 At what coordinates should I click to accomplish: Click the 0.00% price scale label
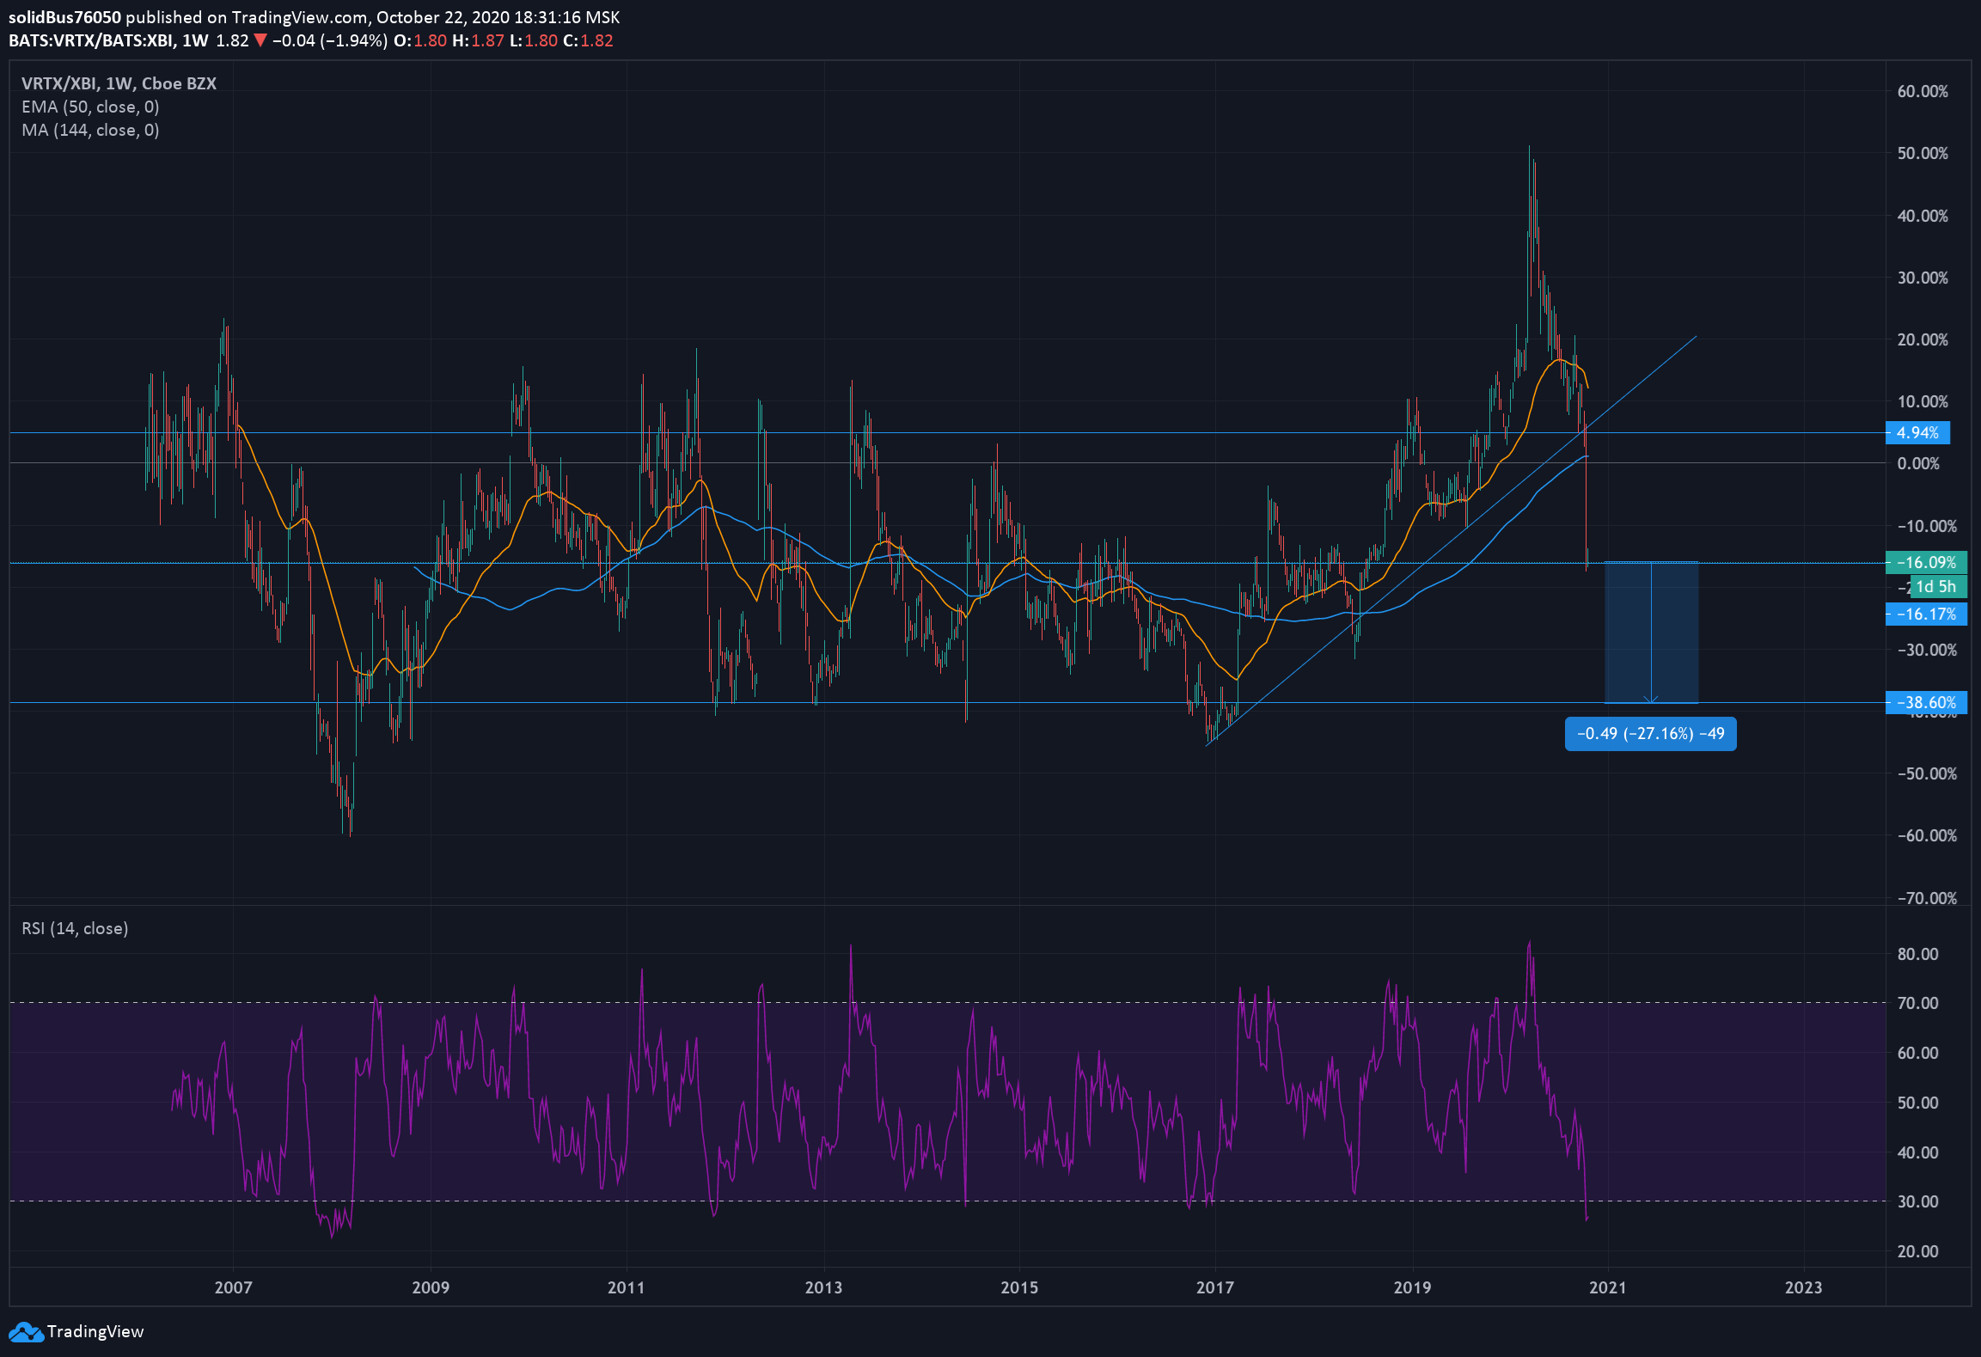pos(1918,463)
